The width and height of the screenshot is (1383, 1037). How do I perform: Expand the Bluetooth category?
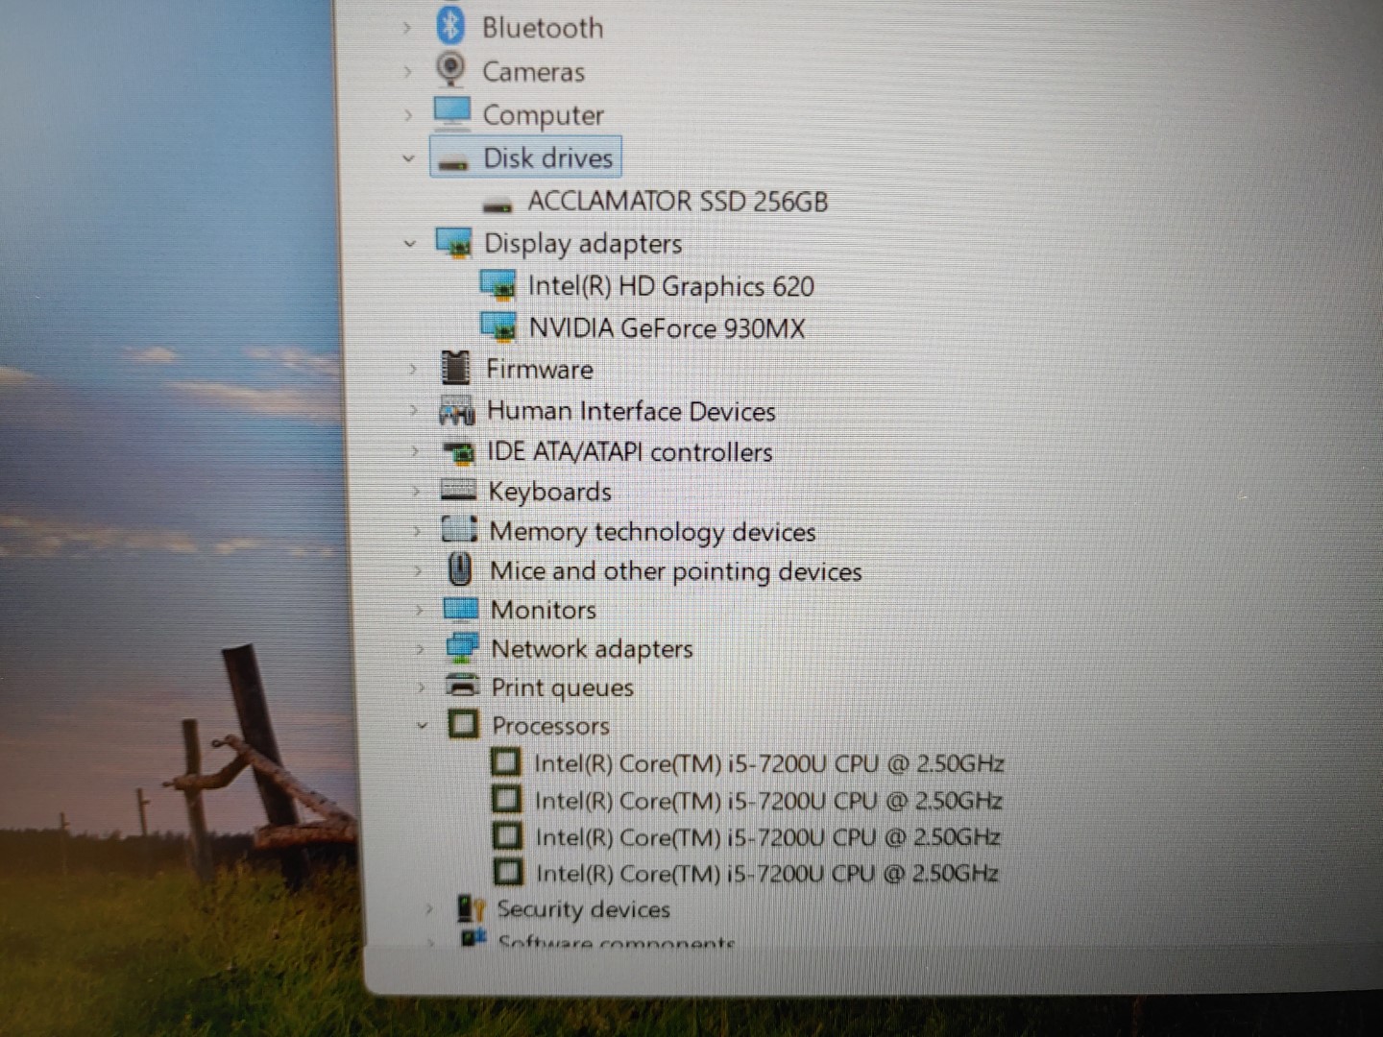click(x=407, y=28)
